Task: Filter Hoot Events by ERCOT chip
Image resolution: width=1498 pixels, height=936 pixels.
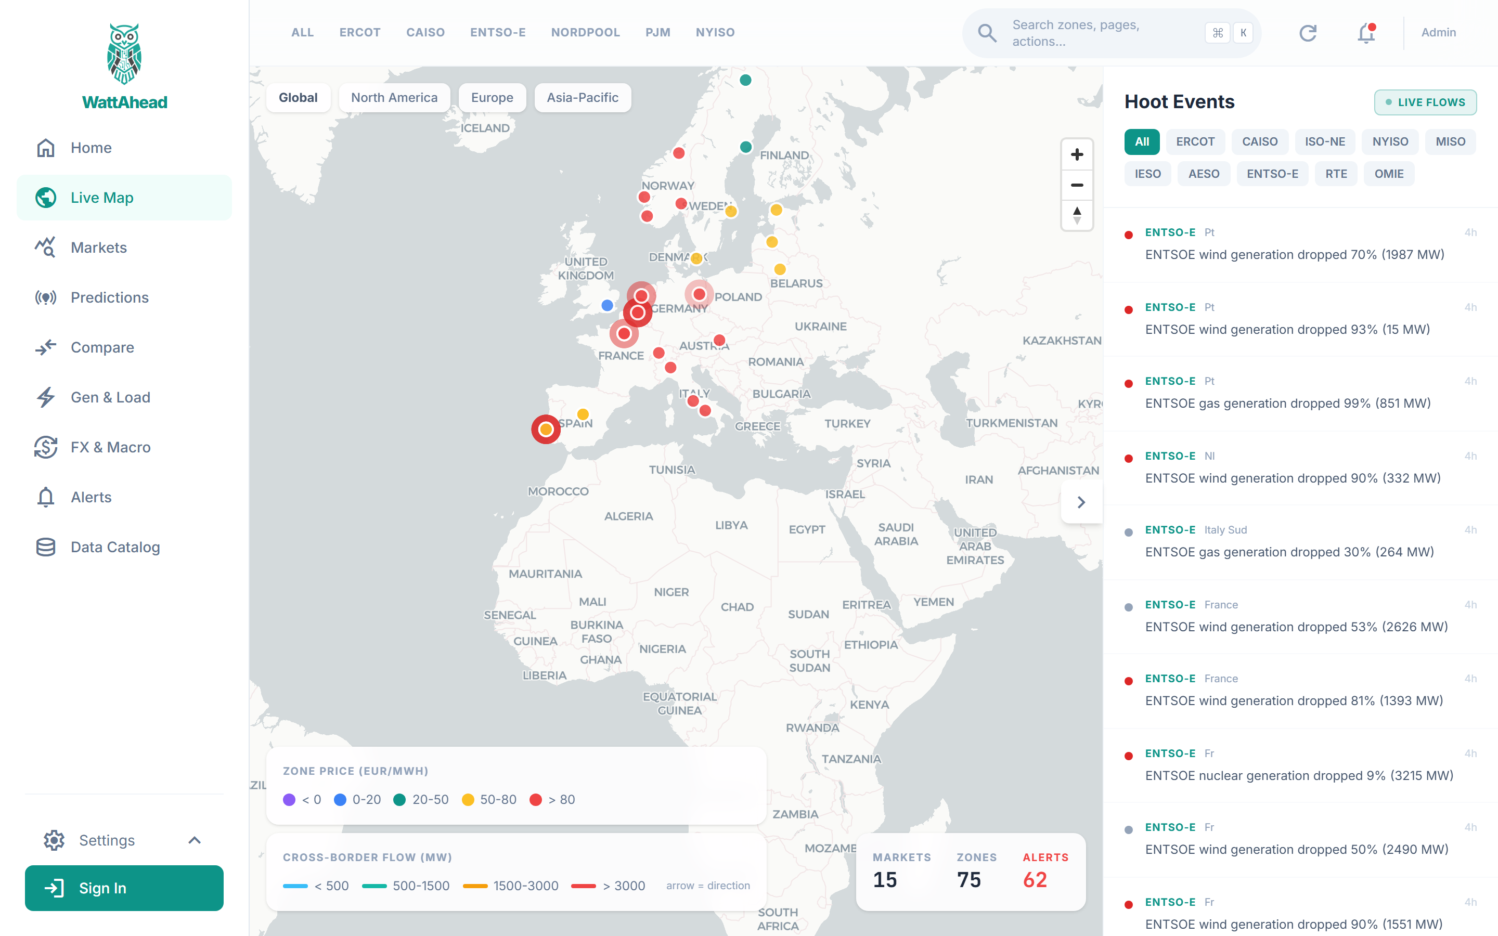Action: click(x=1195, y=142)
